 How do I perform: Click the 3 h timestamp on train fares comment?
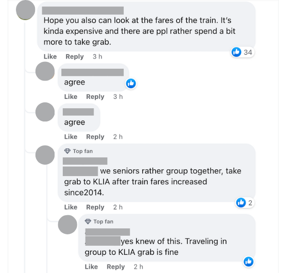97,56
